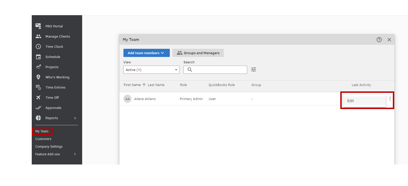Image resolution: width=408 pixels, height=186 pixels.
Task: Click the Groups and Managers button
Action: coord(198,53)
